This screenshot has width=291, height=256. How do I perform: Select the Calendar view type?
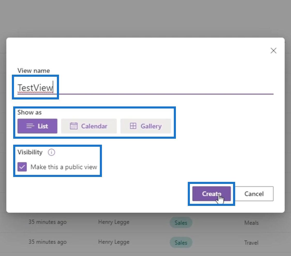tap(89, 126)
